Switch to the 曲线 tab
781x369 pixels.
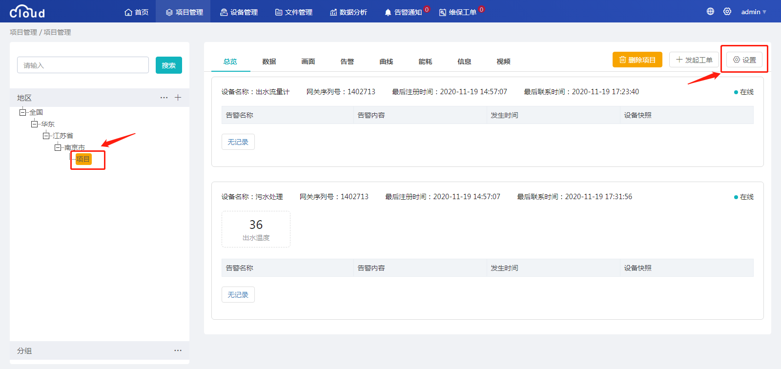pyautogui.click(x=387, y=61)
